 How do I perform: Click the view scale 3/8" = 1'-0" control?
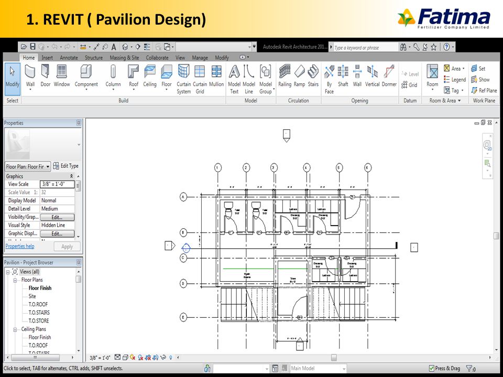100,358
